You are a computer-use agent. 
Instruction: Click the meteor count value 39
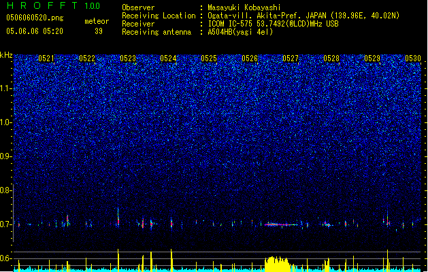tap(99, 31)
